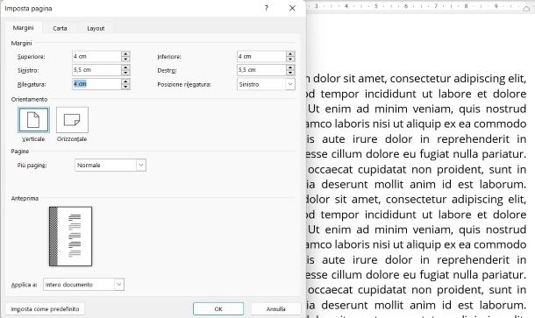
Task: Click the Sinistro margin input field
Action: pyautogui.click(x=96, y=70)
